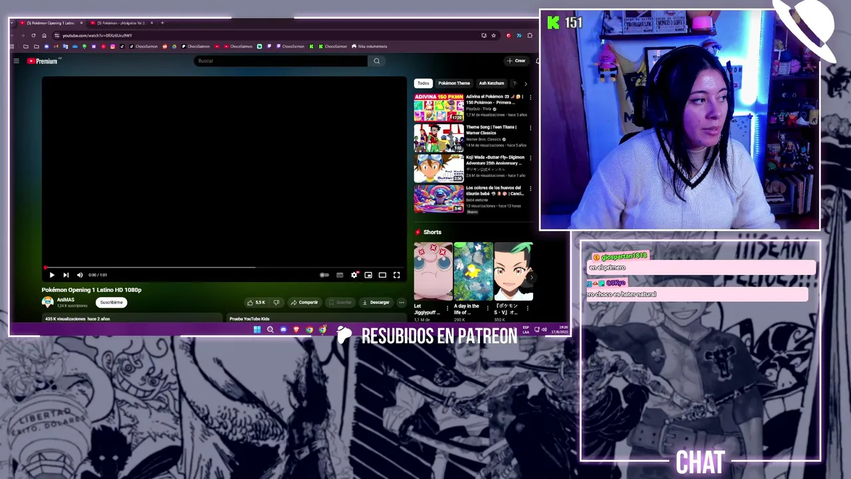Show more filter chips with arrow
Image resolution: width=851 pixels, height=479 pixels.
[525, 83]
